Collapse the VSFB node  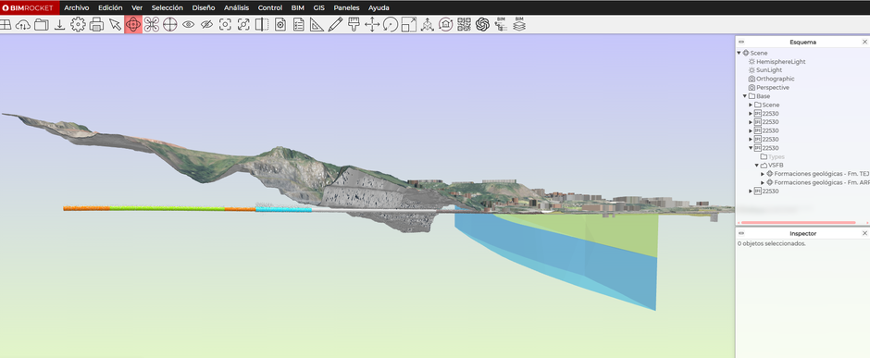click(x=757, y=166)
